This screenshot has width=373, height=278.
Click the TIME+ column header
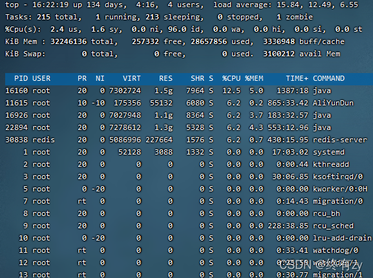[x=297, y=78]
